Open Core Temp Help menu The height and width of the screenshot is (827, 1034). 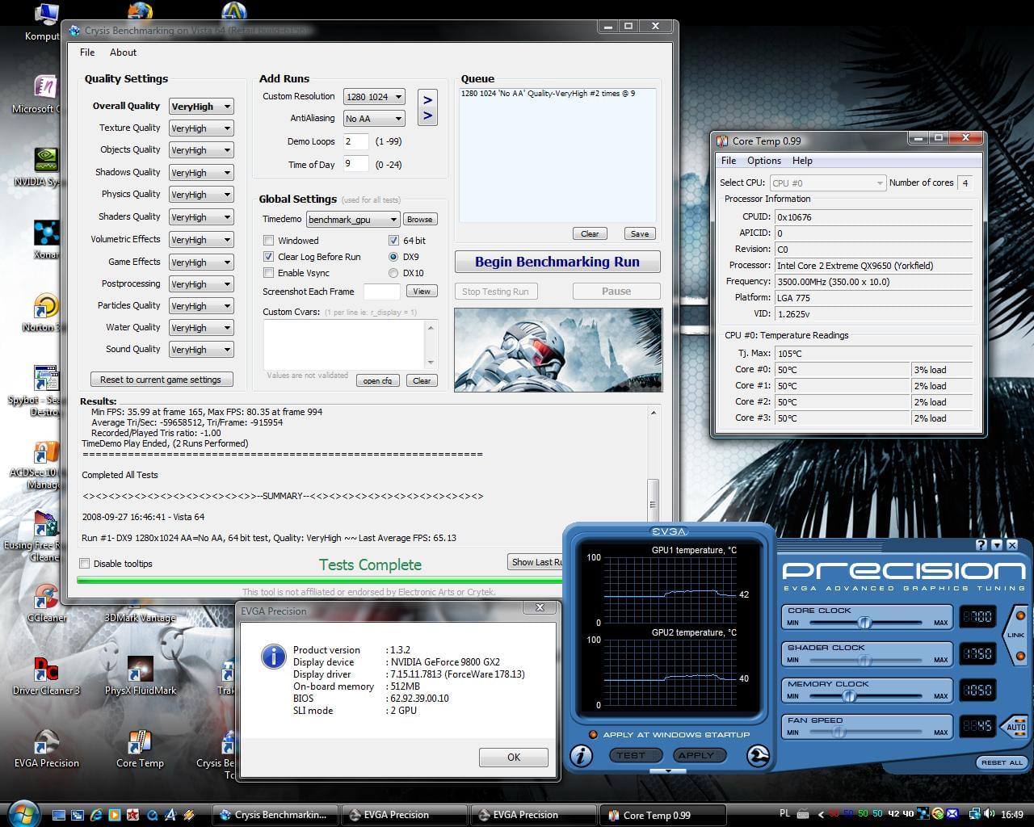[802, 161]
